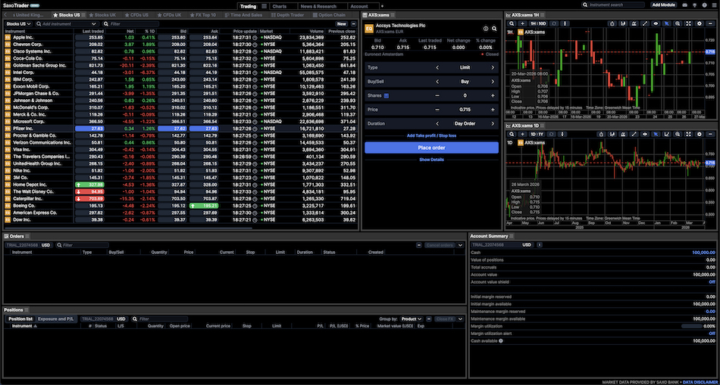The image size is (720, 385).
Task: Select the FX Top 10 tab
Action: coord(202,14)
